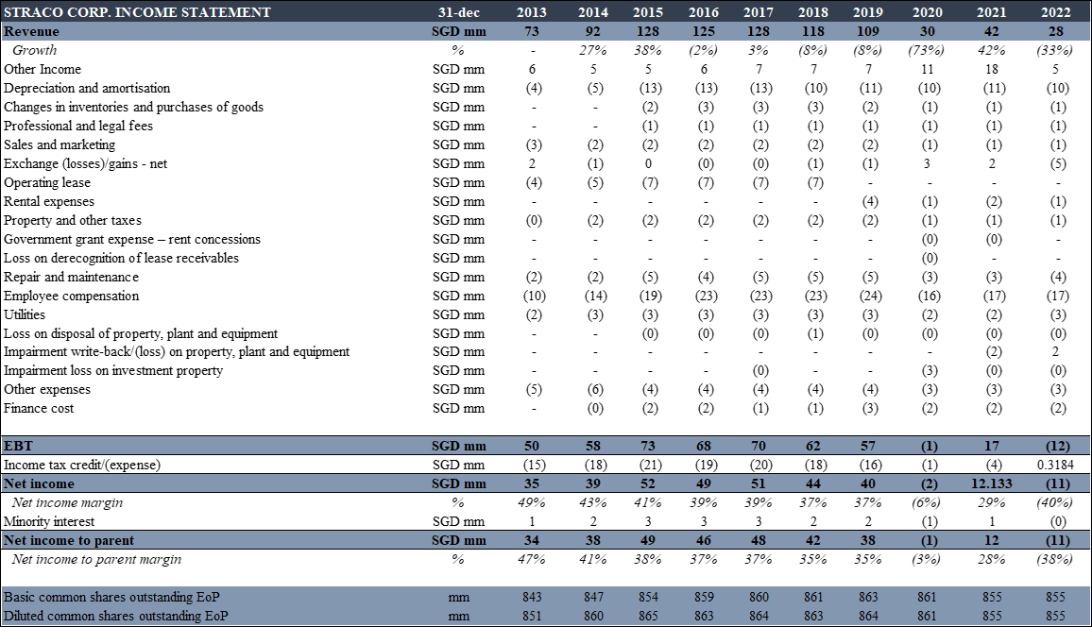Screen dimensions: 1092x627
Task: Click Impairment write-back/(loss) on property label
Action: 177,351
